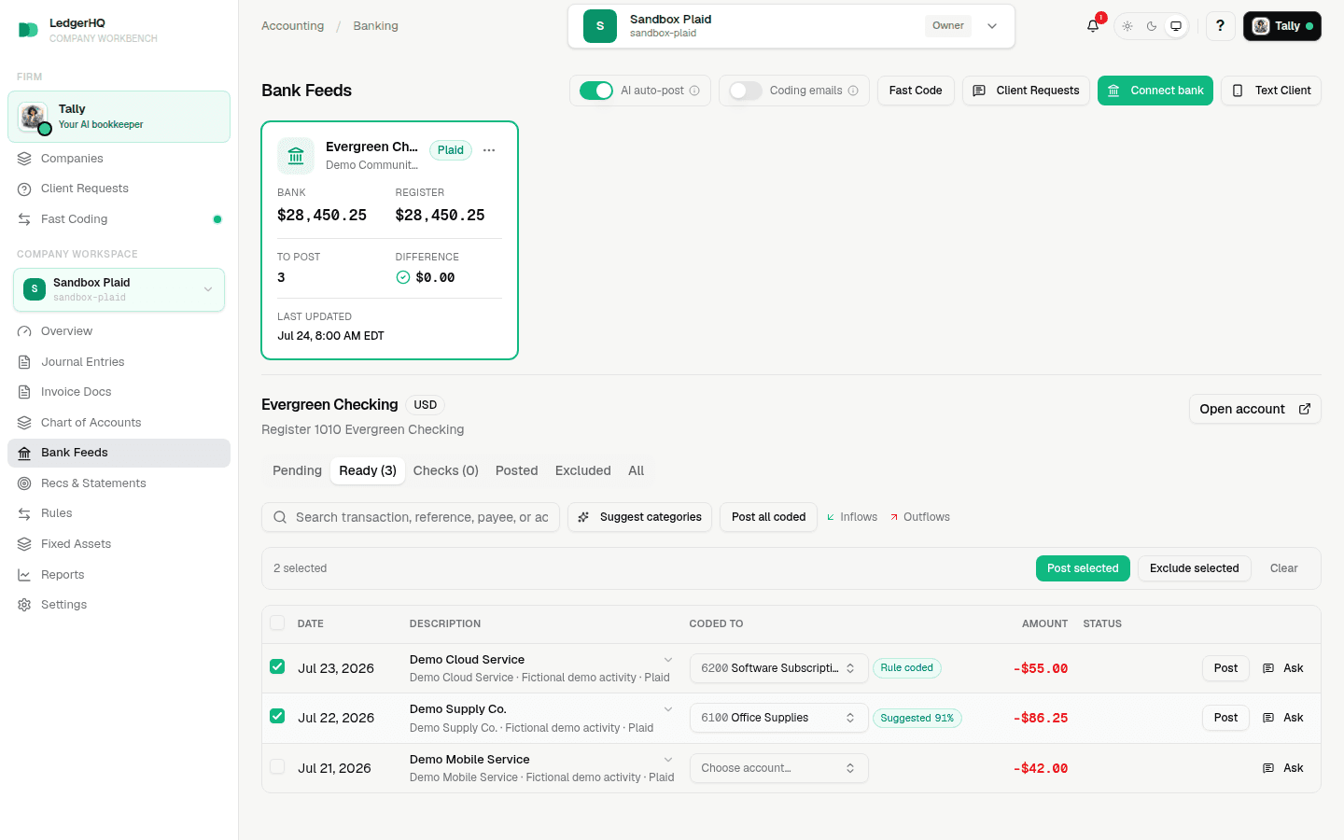Switch to Pending tab
1344x840 pixels.
click(297, 470)
